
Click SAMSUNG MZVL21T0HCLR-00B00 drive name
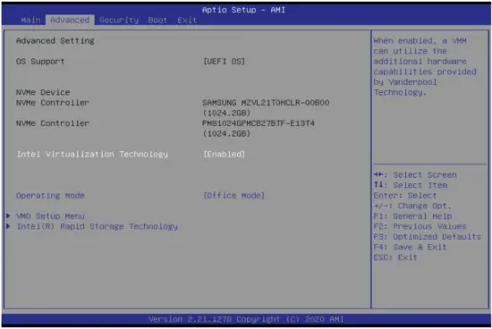coord(266,103)
